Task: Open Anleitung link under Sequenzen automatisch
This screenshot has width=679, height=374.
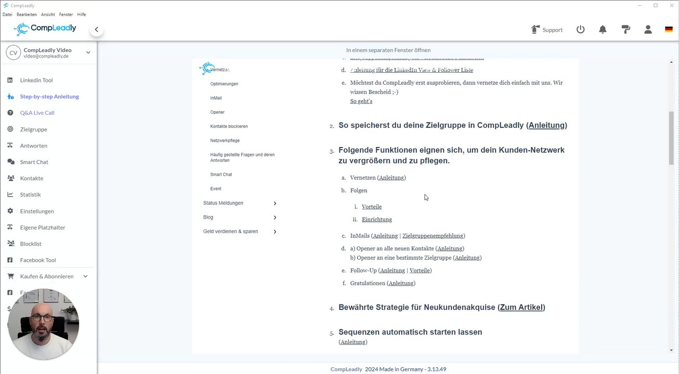Action: click(x=353, y=342)
